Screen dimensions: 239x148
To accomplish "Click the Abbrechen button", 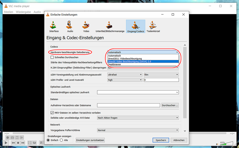I will coord(179,140).
